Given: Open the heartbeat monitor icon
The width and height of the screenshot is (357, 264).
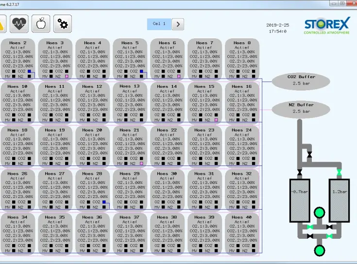Looking at the screenshot, I should pyautogui.click(x=19, y=23).
